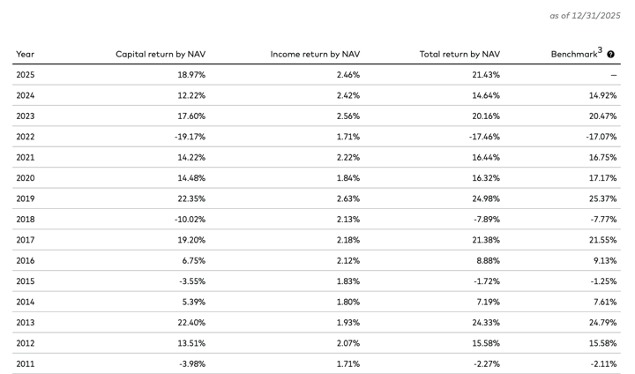Click the Income return by NAV header
The image size is (635, 374).
point(315,55)
